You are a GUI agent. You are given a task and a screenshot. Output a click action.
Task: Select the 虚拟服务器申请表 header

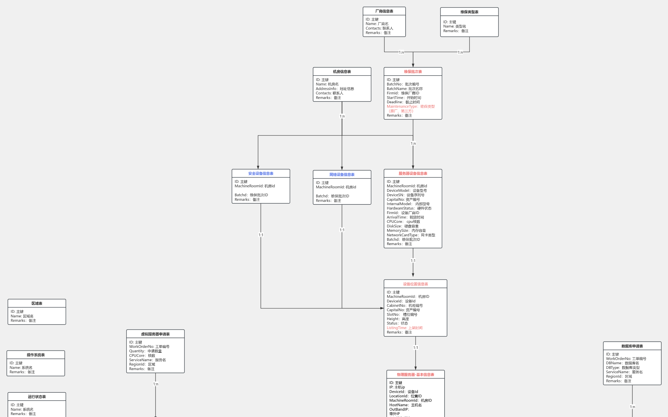(155, 334)
